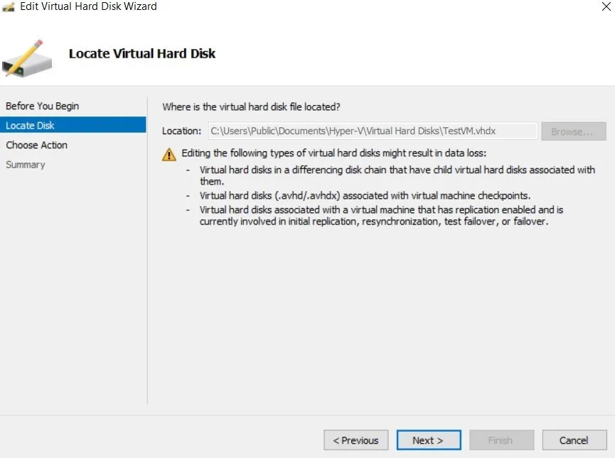
Task: Click the hard disk with pencil header icon
Action: [27, 57]
